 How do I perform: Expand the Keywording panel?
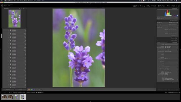(x=178, y=38)
